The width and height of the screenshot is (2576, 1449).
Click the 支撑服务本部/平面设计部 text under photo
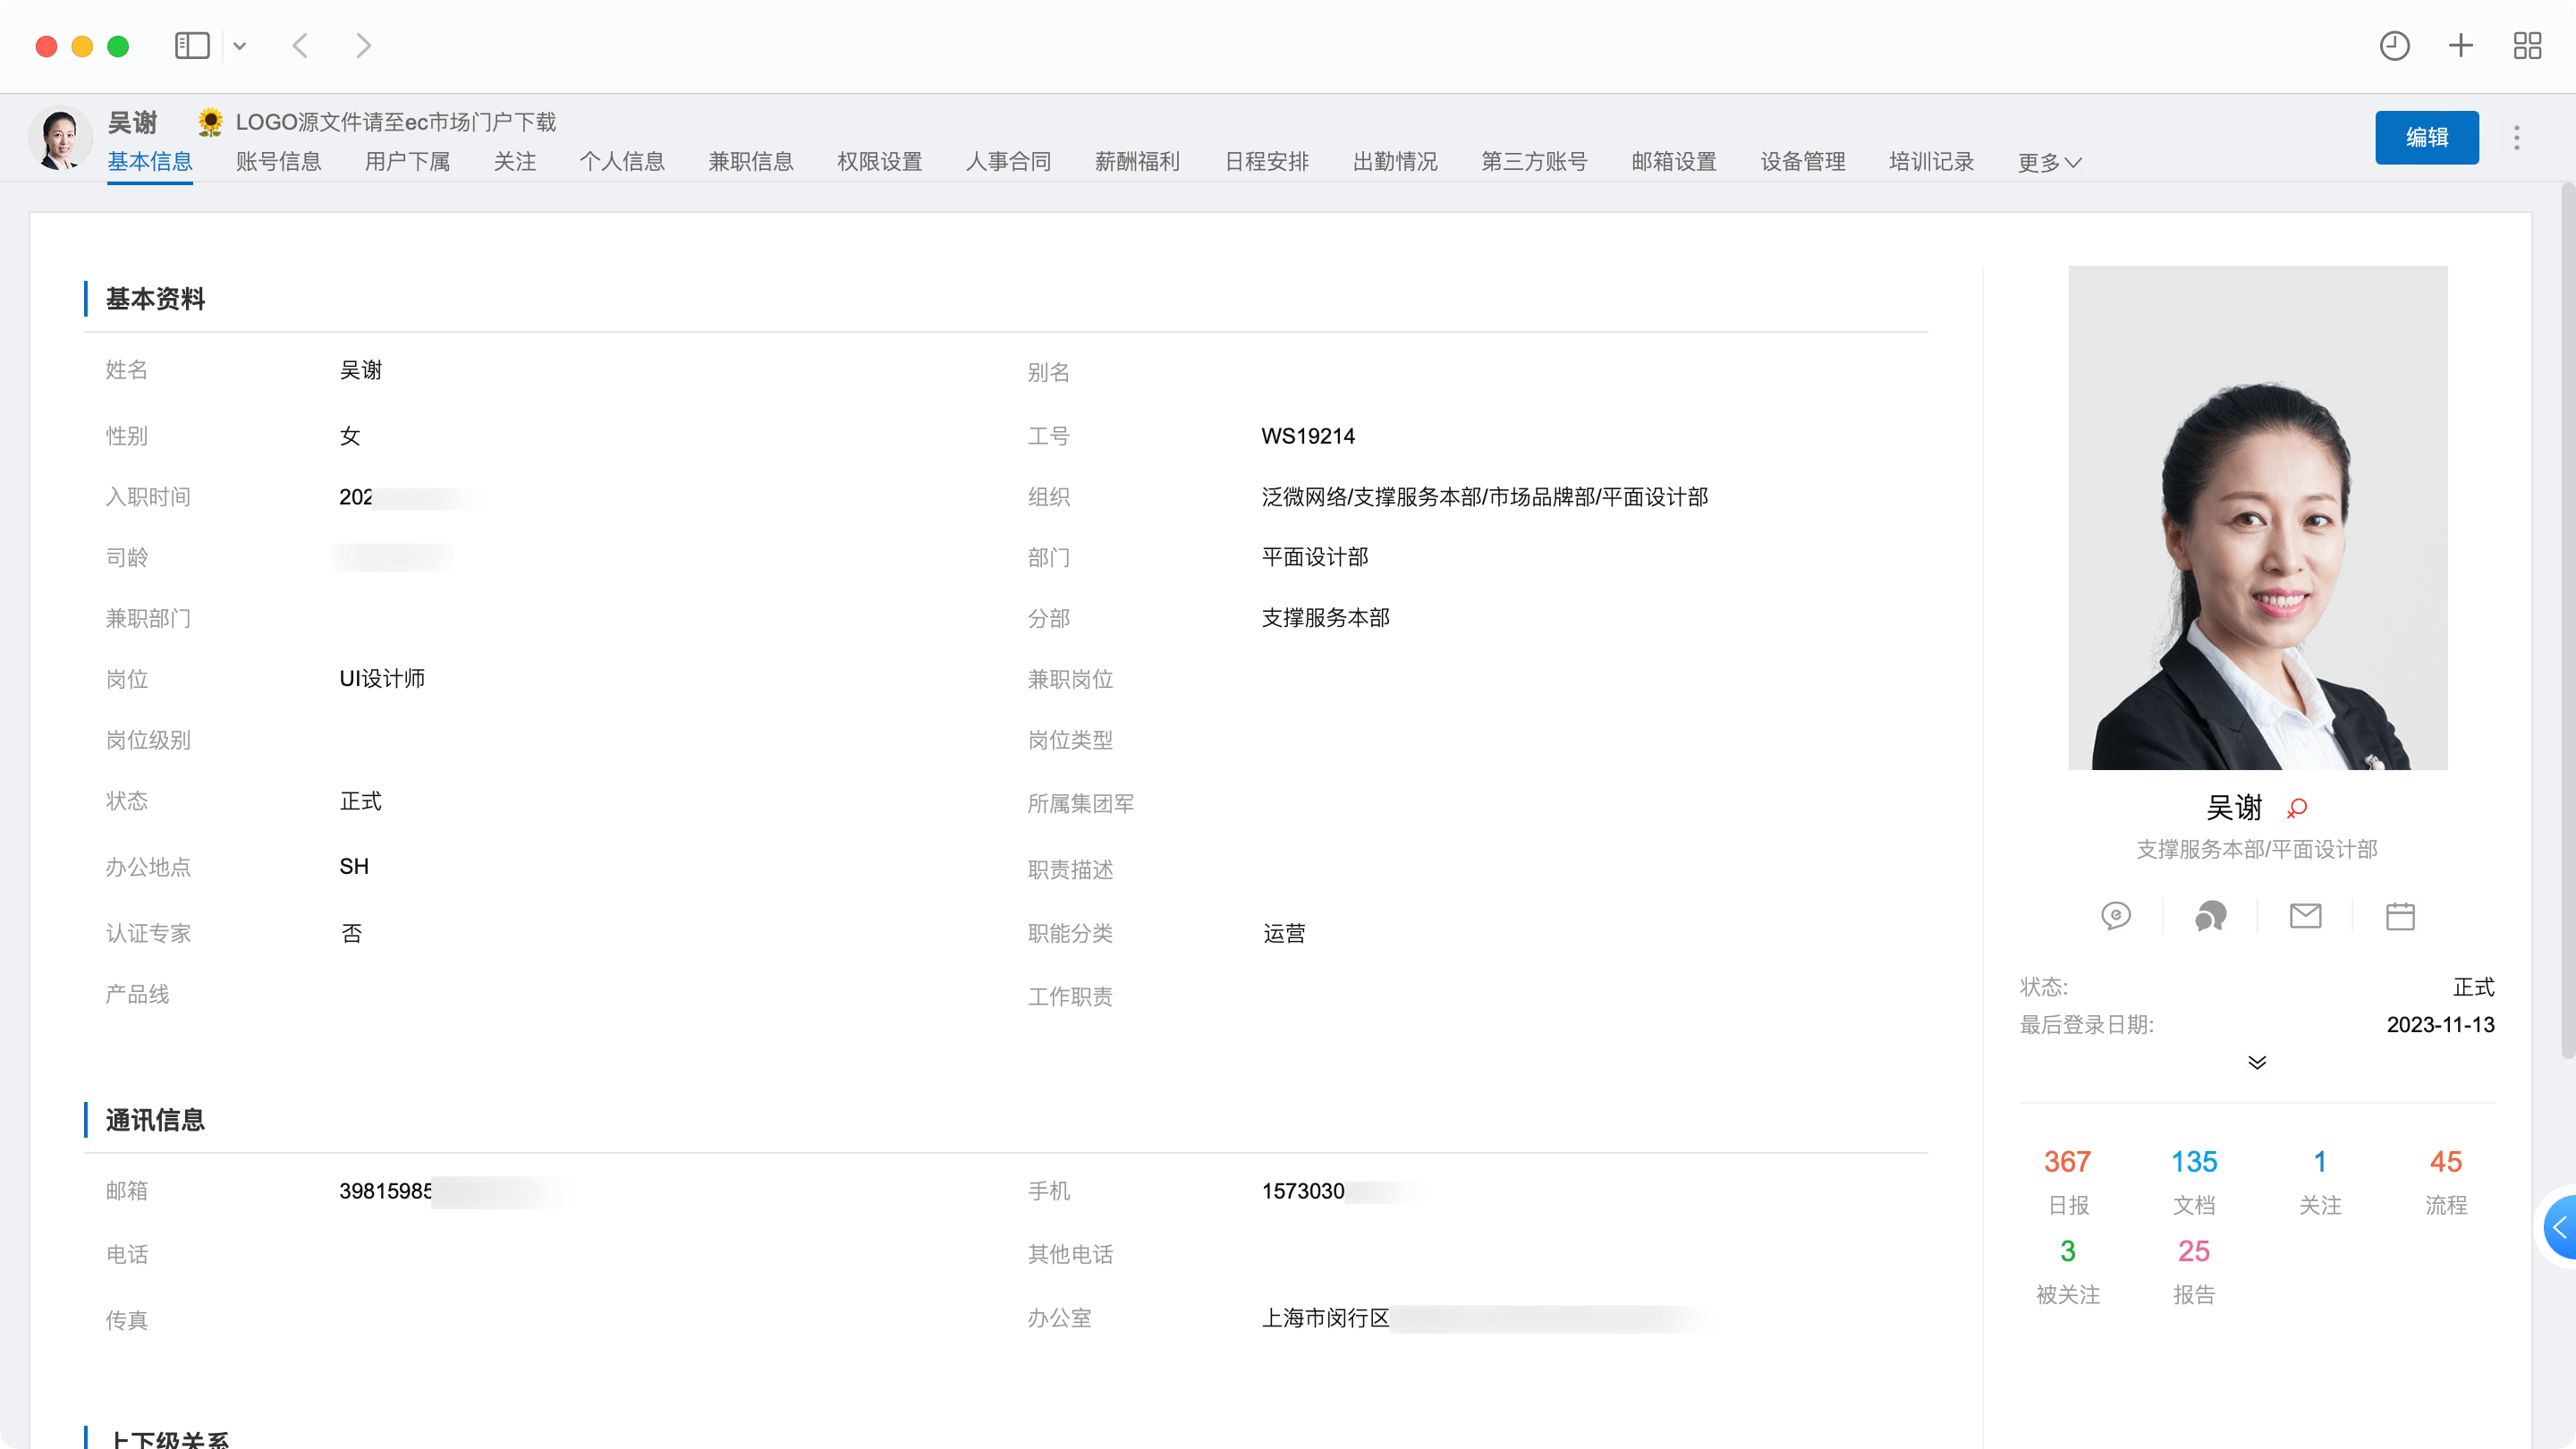click(2257, 850)
